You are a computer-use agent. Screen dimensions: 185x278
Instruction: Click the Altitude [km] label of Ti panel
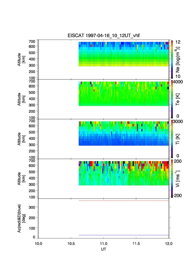pyautogui.click(x=21, y=139)
